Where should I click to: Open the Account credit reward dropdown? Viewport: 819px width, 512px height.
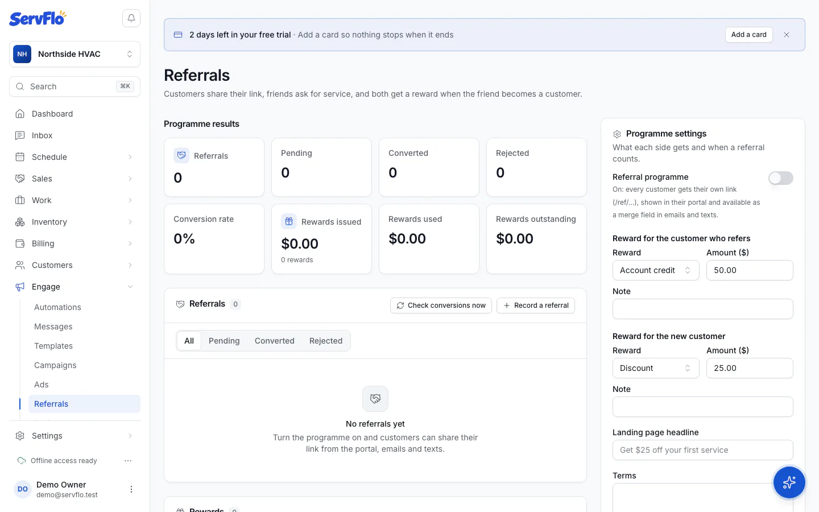pyautogui.click(x=656, y=270)
